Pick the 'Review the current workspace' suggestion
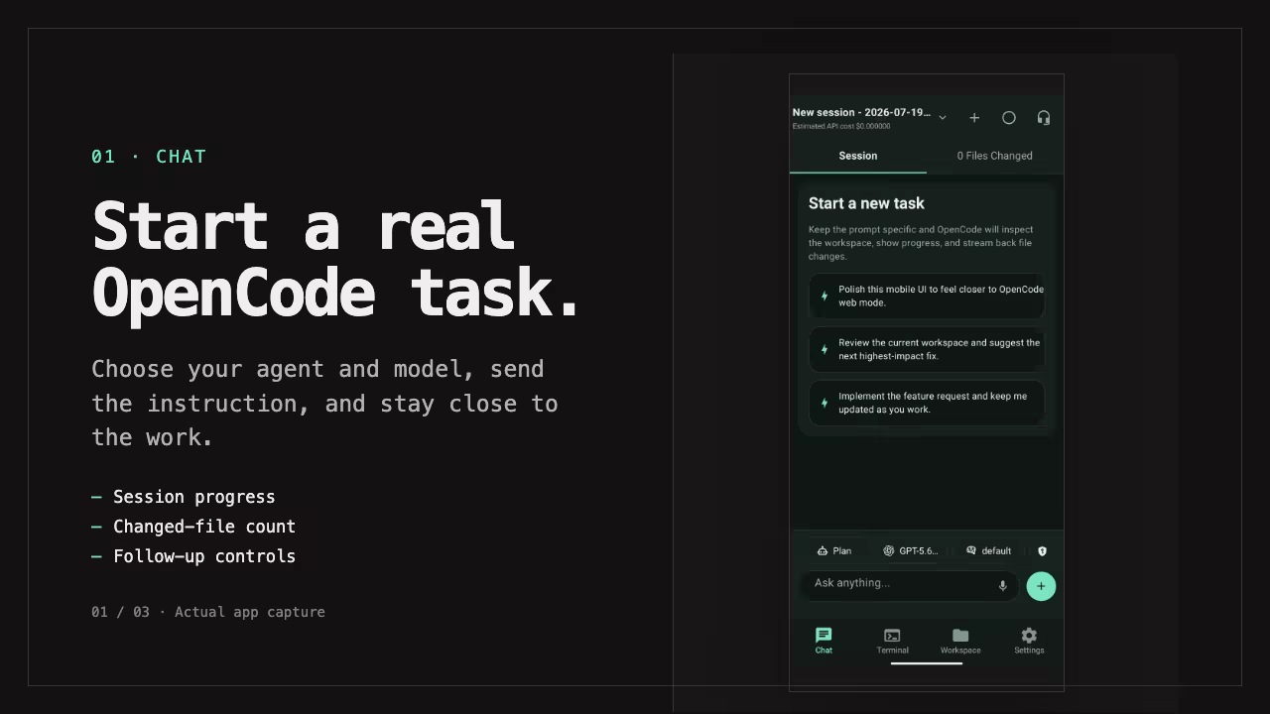Viewport: 1270px width, 714px height. [927, 349]
